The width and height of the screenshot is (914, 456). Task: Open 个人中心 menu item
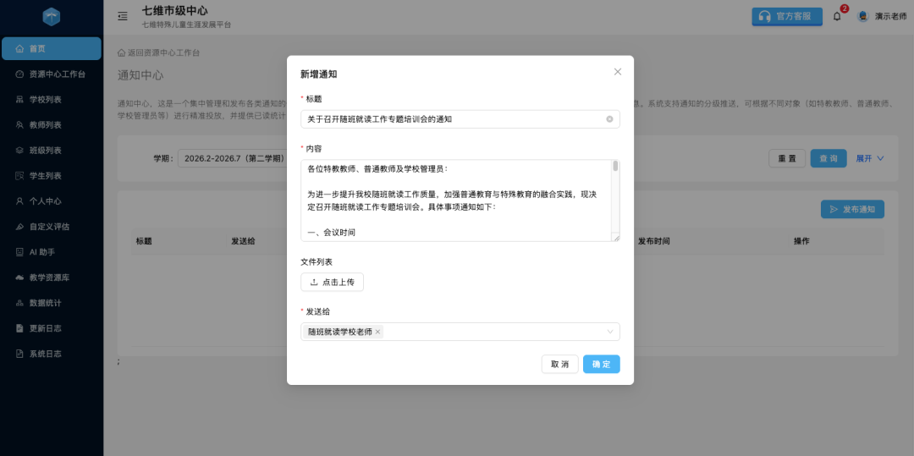tap(52, 201)
